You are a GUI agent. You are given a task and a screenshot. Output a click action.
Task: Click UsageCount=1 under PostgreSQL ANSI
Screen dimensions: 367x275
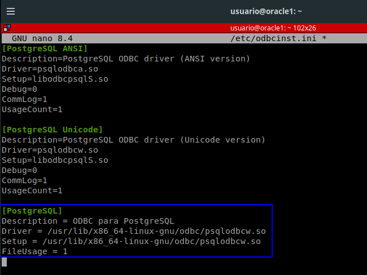(x=32, y=109)
